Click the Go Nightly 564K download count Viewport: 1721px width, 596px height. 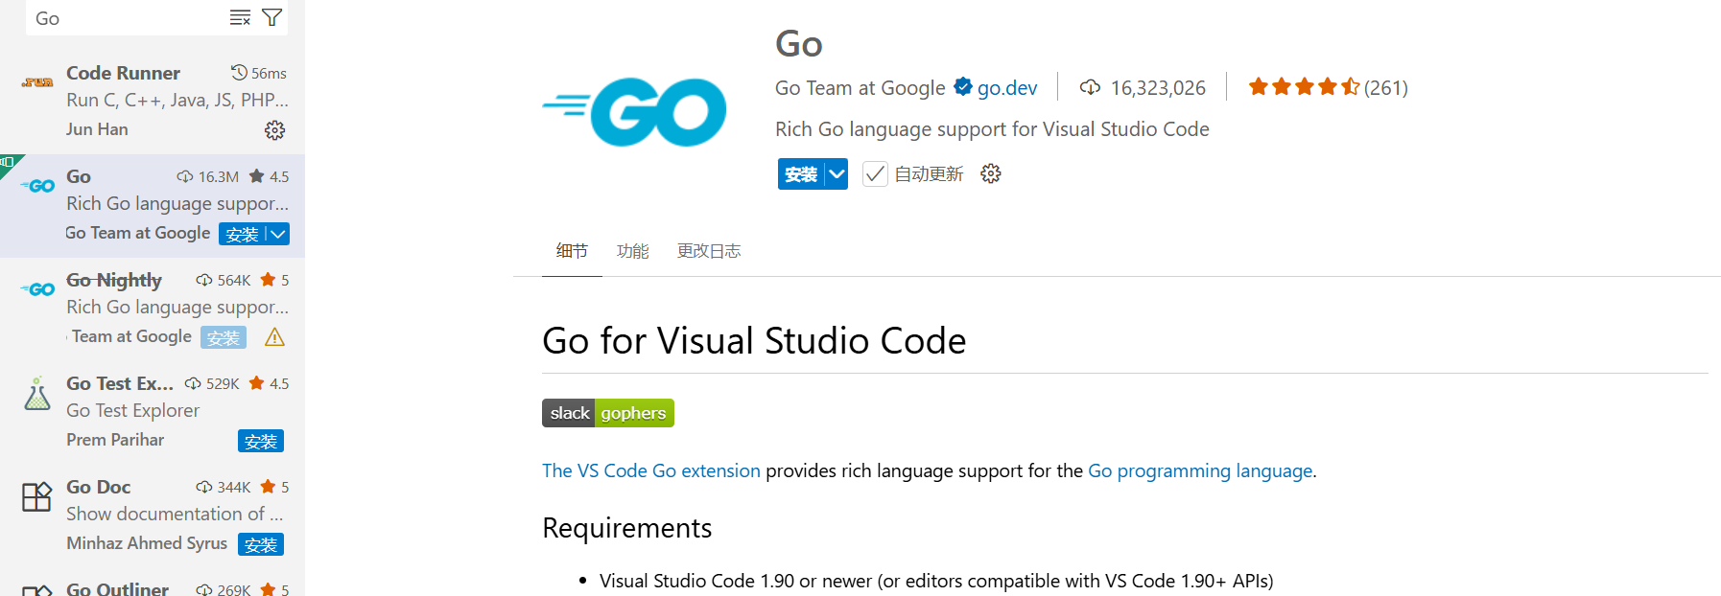[233, 280]
